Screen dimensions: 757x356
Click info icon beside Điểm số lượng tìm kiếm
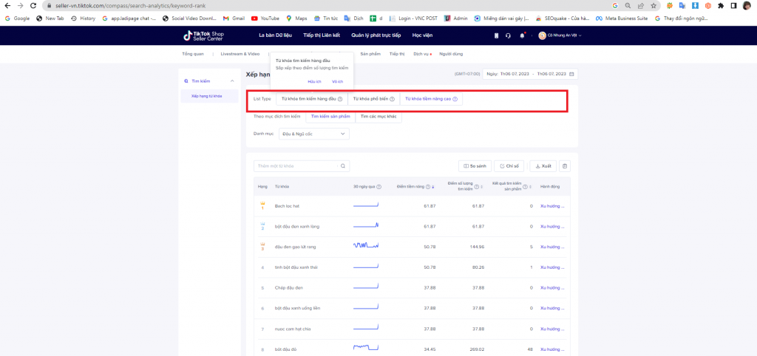pos(477,187)
